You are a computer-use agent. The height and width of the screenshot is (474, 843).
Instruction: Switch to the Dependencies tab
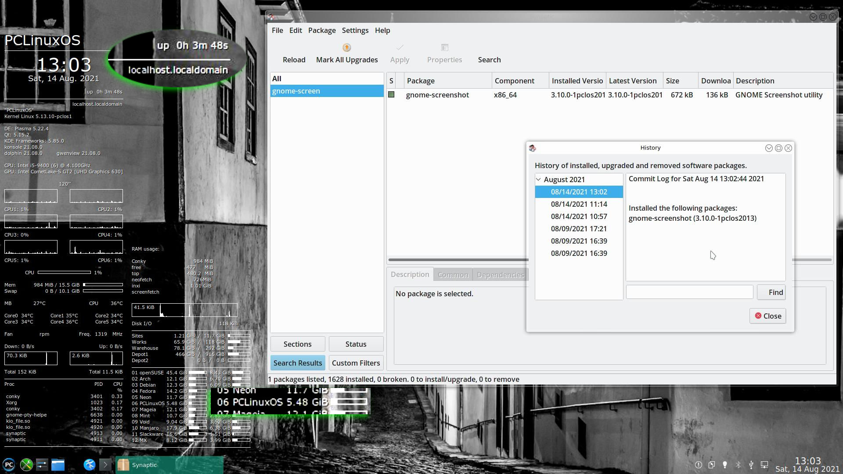coord(501,275)
